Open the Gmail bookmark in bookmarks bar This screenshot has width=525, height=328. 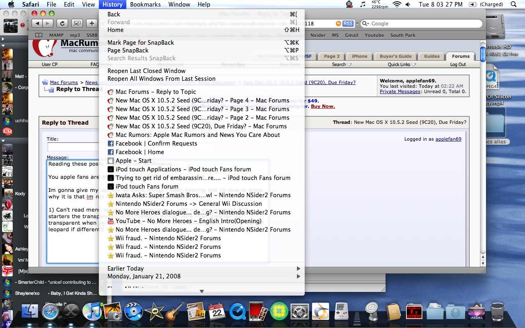pyautogui.click(x=352, y=35)
